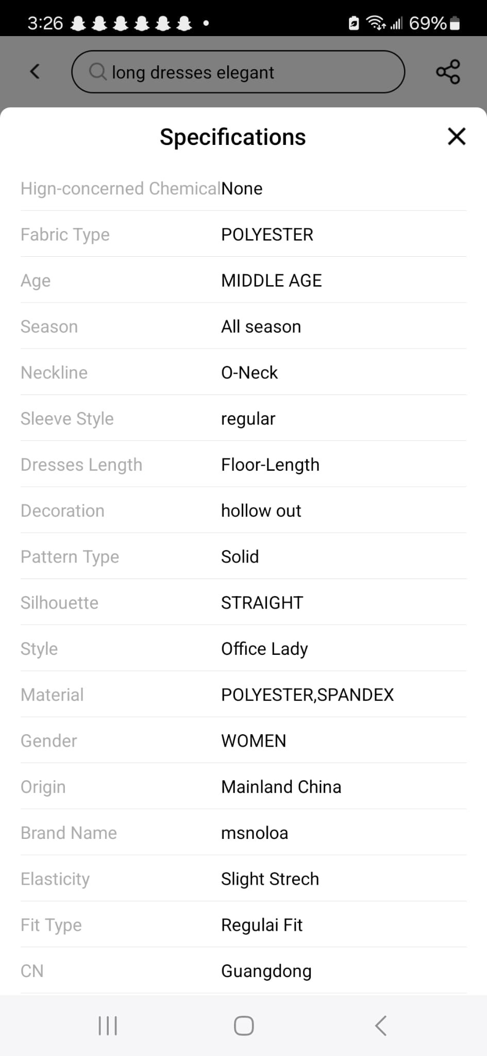The width and height of the screenshot is (487, 1056).
Task: Tap the Neckline O-Neck row
Action: point(243,372)
